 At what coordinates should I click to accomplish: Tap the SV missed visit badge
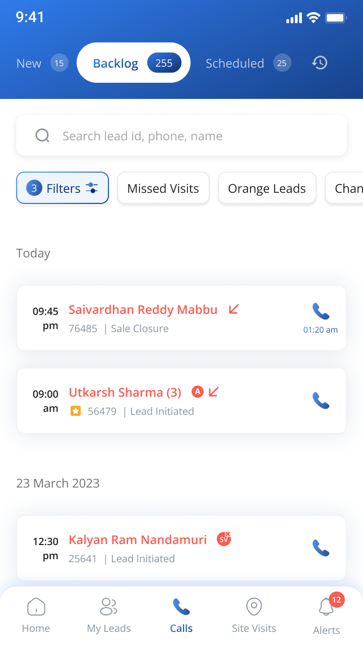click(224, 539)
